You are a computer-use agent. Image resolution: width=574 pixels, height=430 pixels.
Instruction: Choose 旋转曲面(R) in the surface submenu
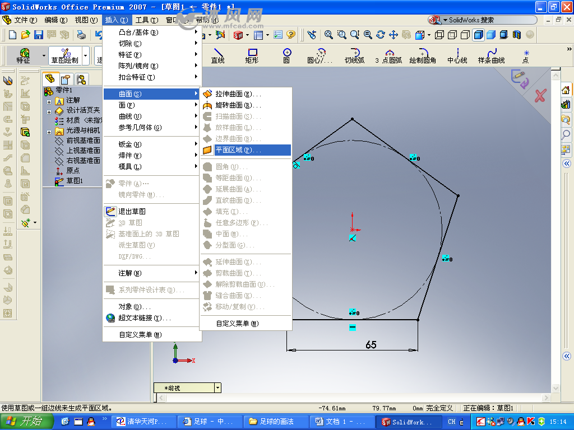246,105
